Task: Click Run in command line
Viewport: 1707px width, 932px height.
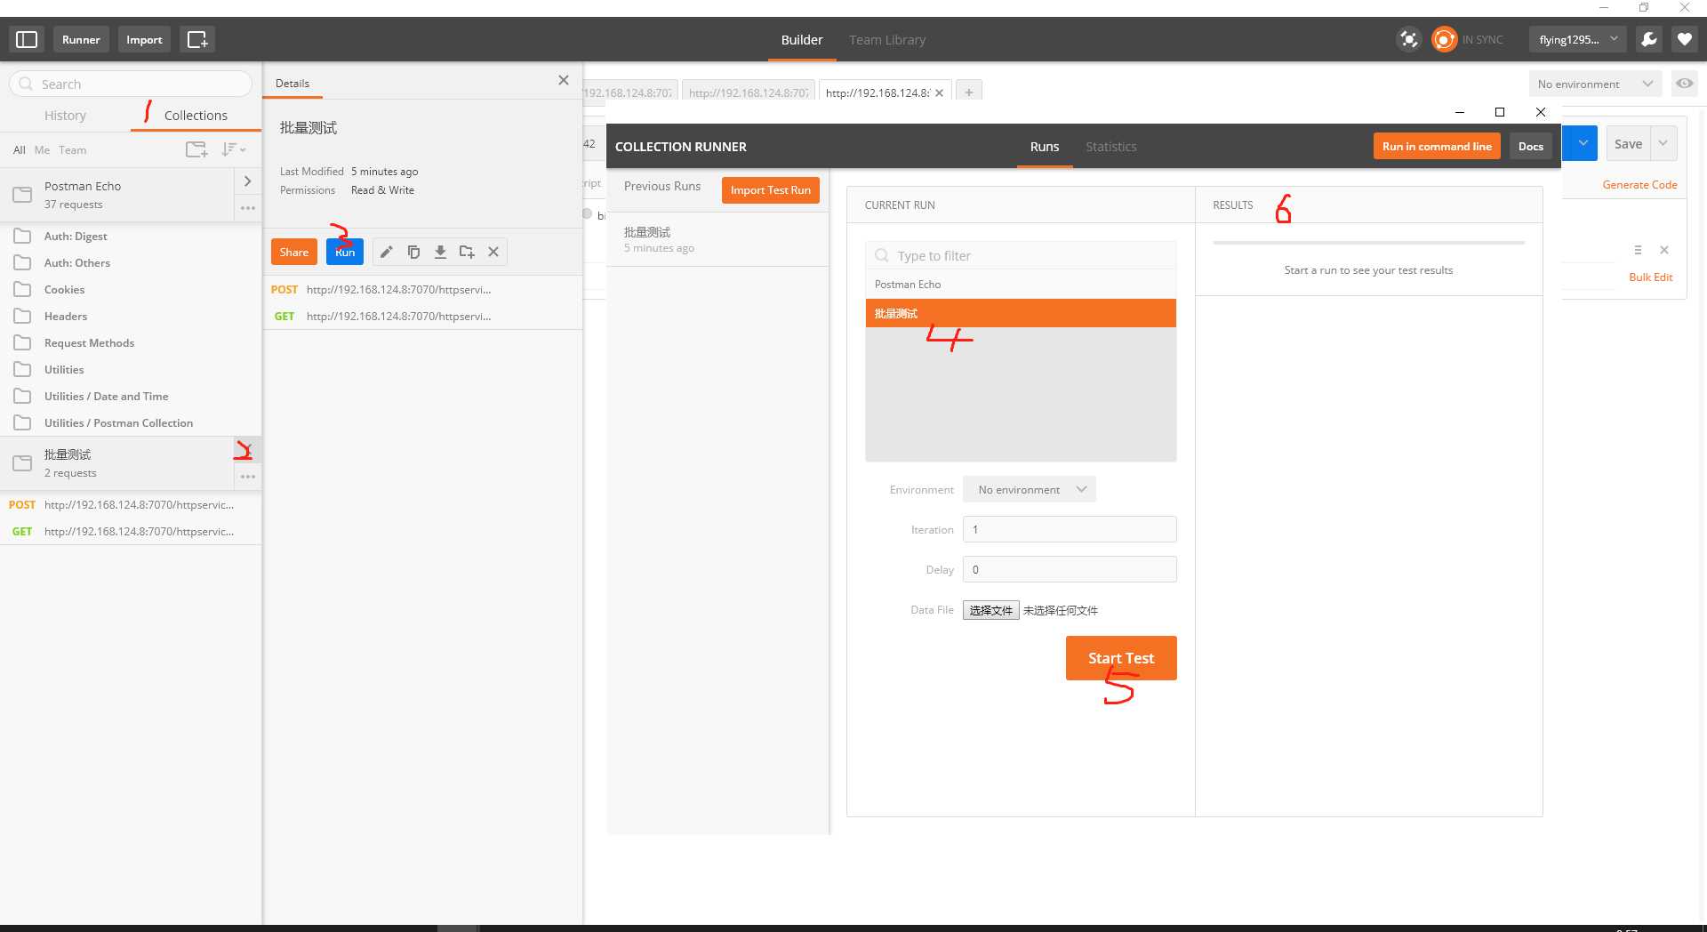Action: (1437, 147)
